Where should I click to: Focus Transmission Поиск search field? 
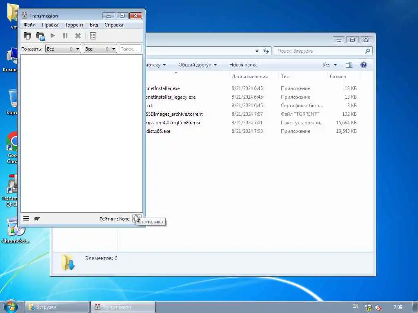pos(130,49)
